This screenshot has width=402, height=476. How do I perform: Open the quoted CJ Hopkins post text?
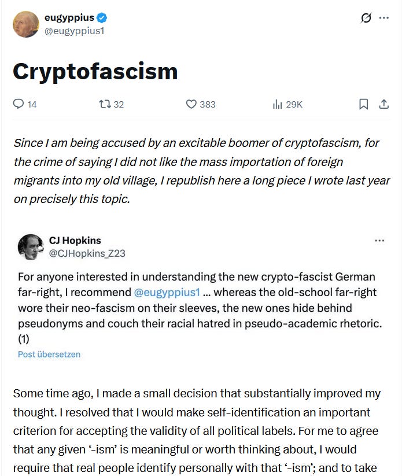pos(200,308)
